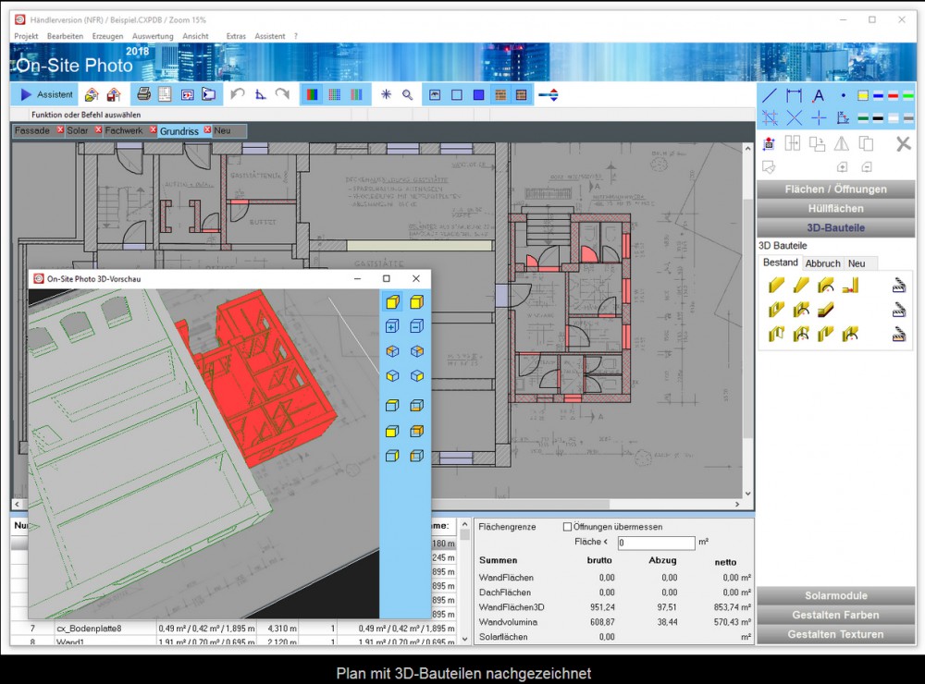
Task: Switch to the Abbruch tab
Action: point(822,263)
